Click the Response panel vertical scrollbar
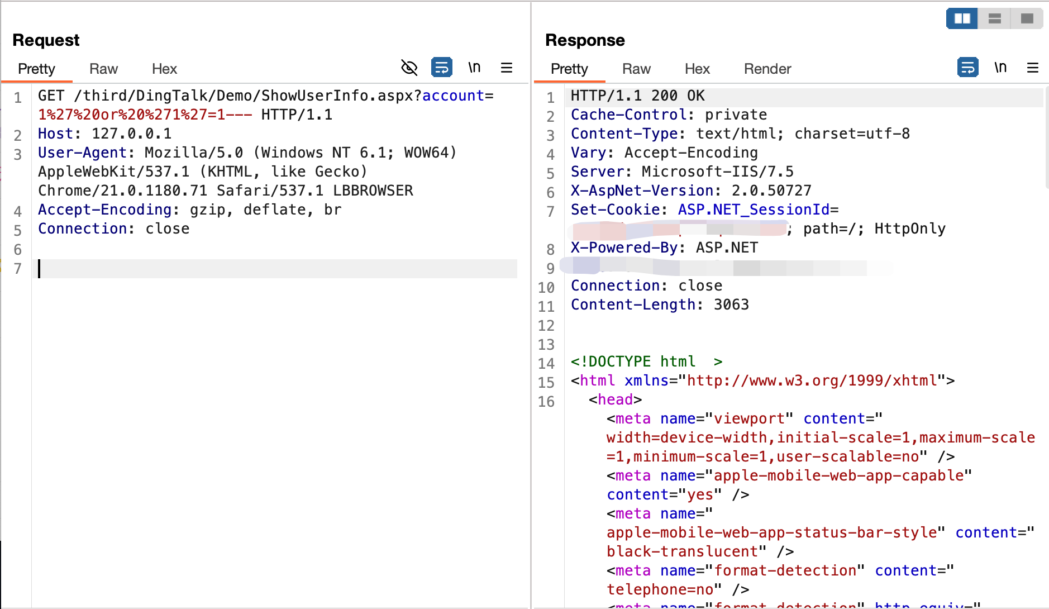Image resolution: width=1049 pixels, height=609 pixels. (1046, 137)
